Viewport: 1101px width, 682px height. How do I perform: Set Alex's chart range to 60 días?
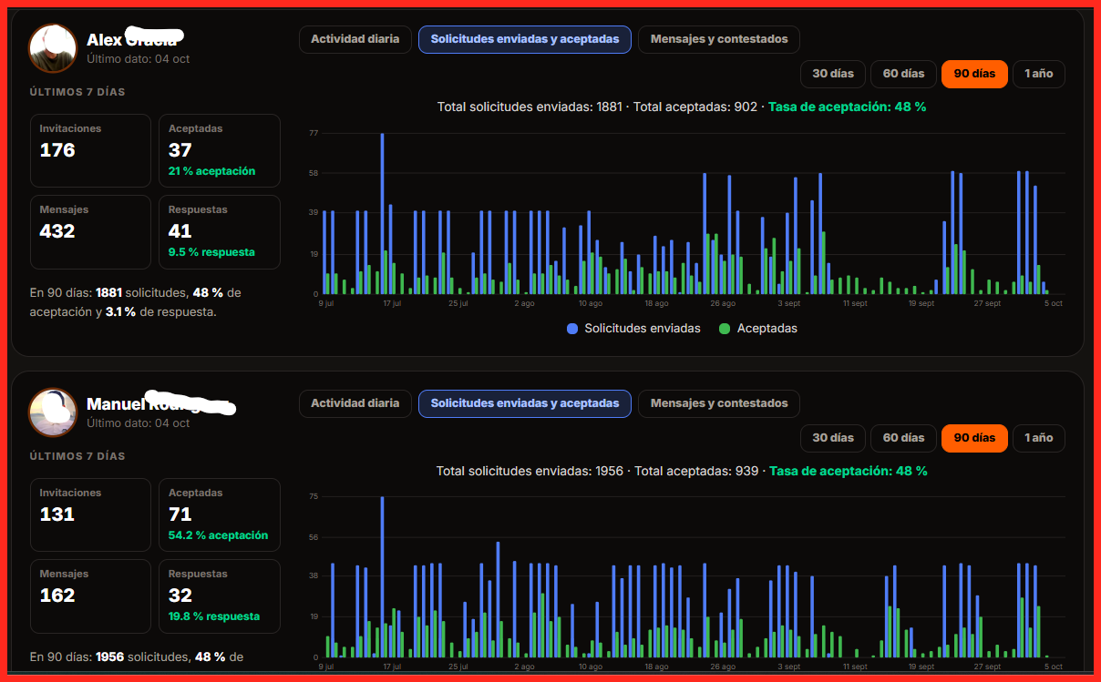(x=903, y=74)
